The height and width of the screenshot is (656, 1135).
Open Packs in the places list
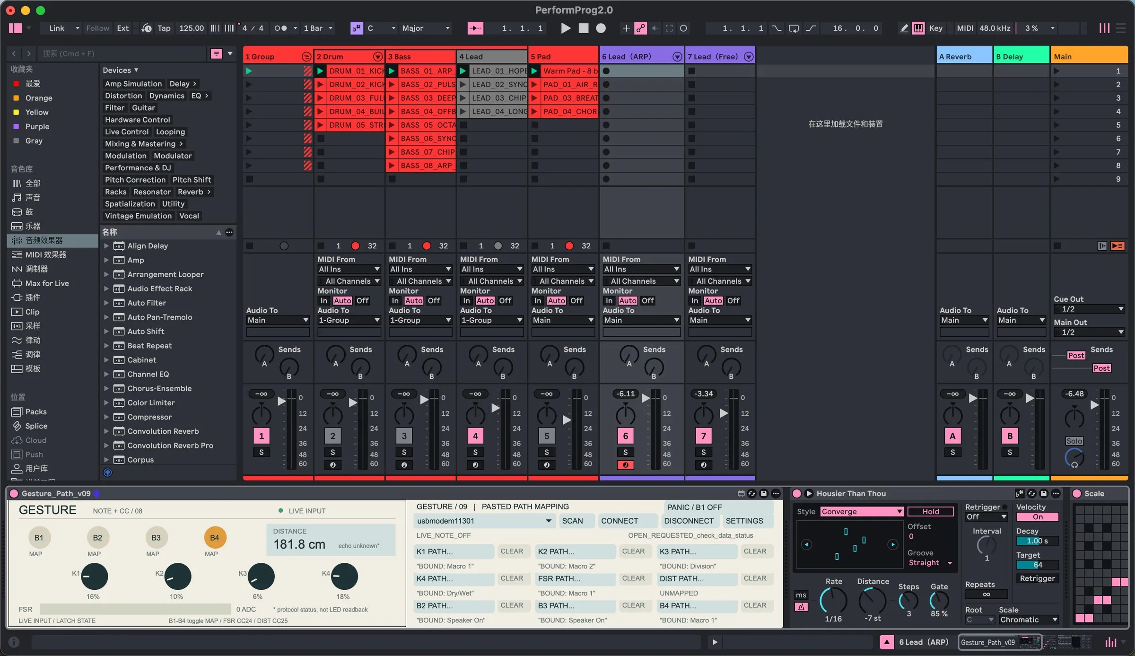(x=35, y=412)
